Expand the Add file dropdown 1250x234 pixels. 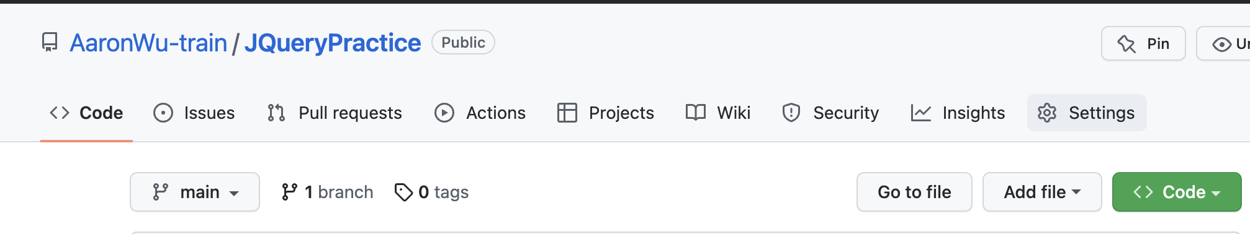(1042, 192)
